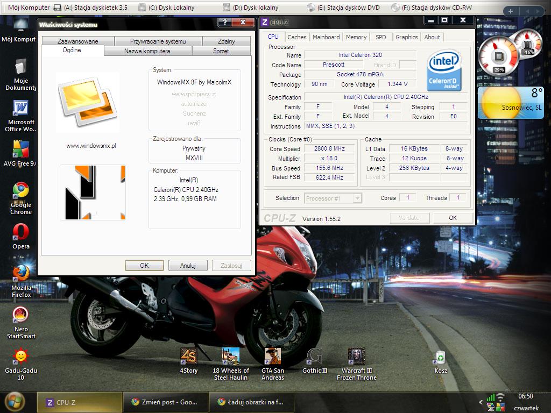
Task: Open the AVG Free antivirus icon
Action: tap(21, 149)
